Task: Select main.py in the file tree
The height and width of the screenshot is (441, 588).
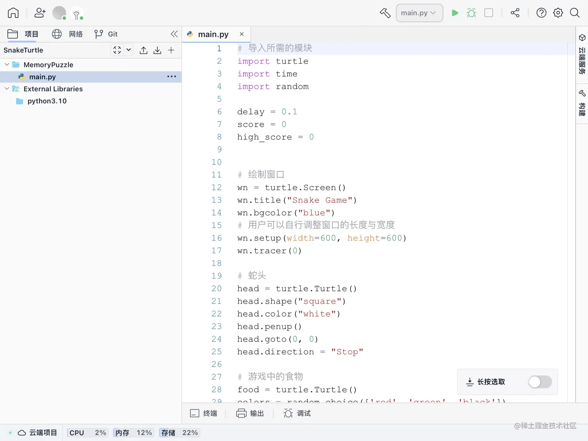Action: (x=42, y=77)
